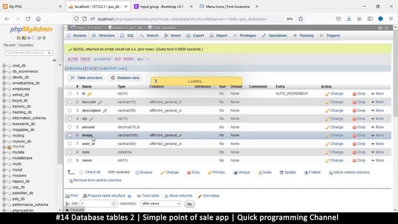Tick checkbox for amount column

point(70,127)
